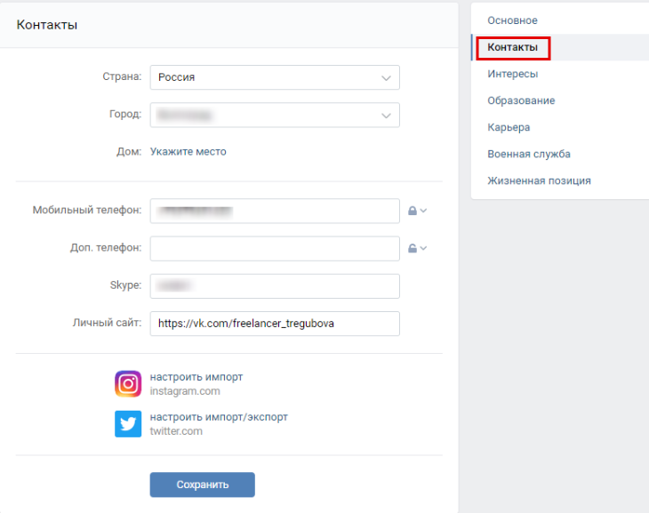Click the Instagram logo icon
The image size is (649, 513).
tap(128, 384)
